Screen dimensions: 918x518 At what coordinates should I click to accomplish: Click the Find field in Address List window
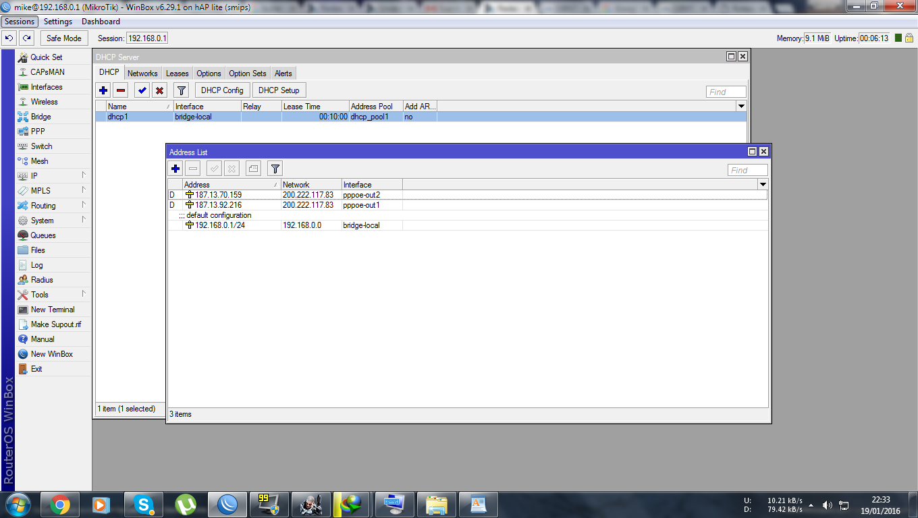coord(747,170)
